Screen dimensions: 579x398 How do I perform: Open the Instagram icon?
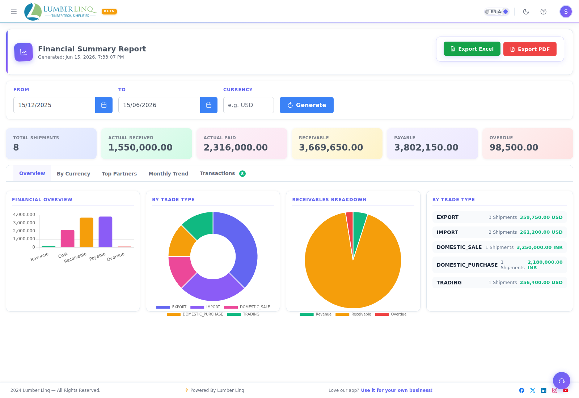(x=555, y=390)
